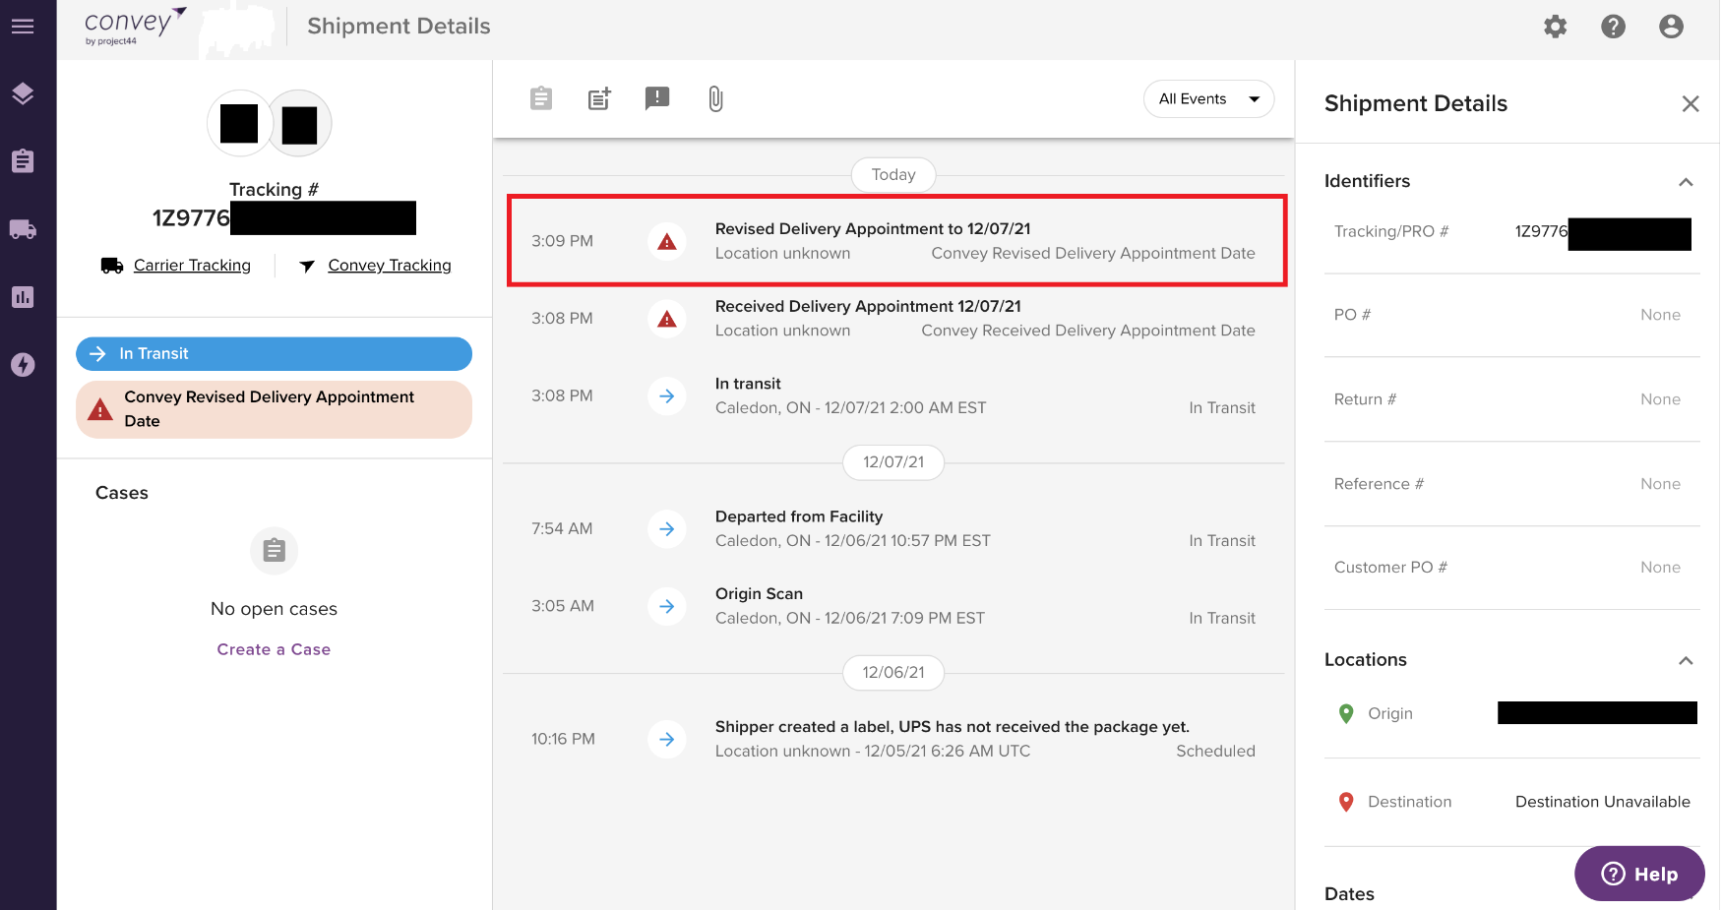This screenshot has height=910, width=1722.
Task: Click the Caledon, ON 12/06/21 7:09 PM EST text
Action: pos(850,618)
